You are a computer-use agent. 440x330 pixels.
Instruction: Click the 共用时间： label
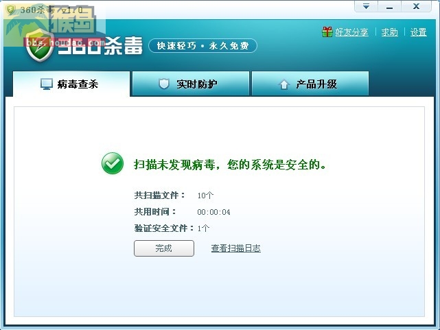click(x=155, y=212)
